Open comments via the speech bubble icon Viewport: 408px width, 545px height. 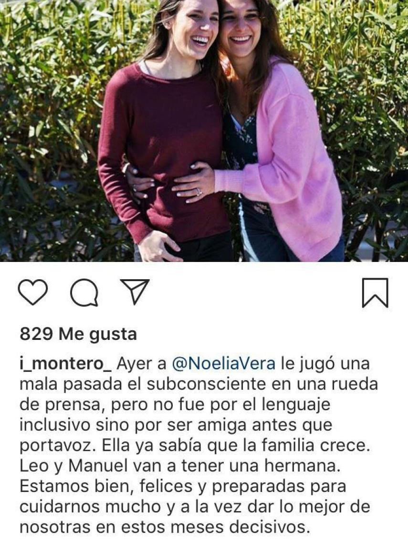click(x=84, y=293)
